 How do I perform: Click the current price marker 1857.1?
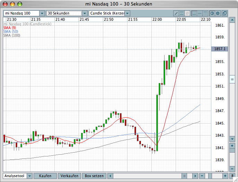(x=220, y=49)
